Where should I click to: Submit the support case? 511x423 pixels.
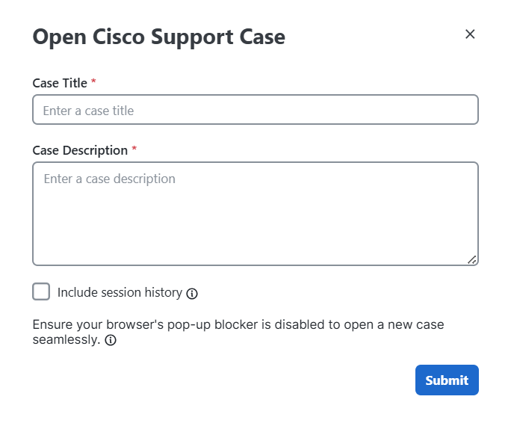click(x=447, y=380)
